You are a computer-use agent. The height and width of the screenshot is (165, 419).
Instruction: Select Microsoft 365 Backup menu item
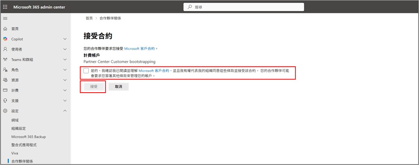[28, 137]
